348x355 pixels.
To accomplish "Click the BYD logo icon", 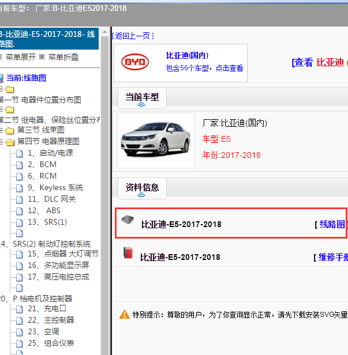I will click(135, 62).
